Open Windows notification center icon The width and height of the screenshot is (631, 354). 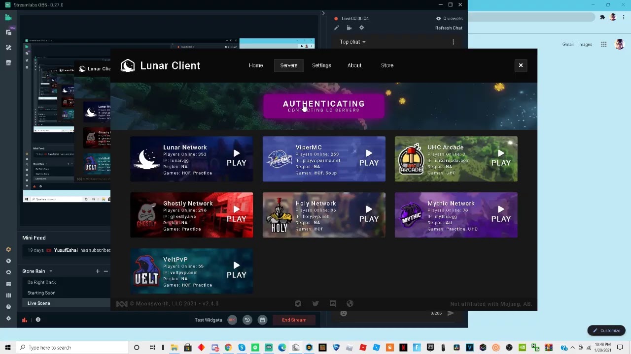620,348
